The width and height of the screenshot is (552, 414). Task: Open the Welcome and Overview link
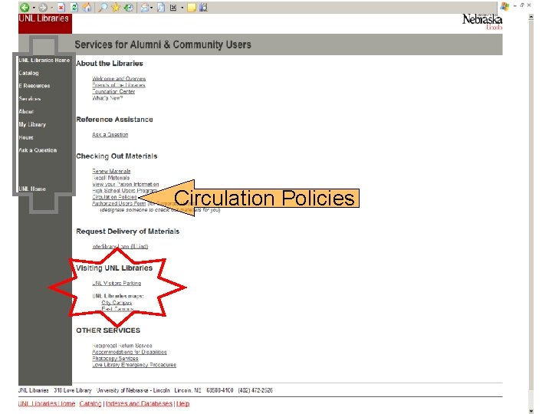coord(119,78)
